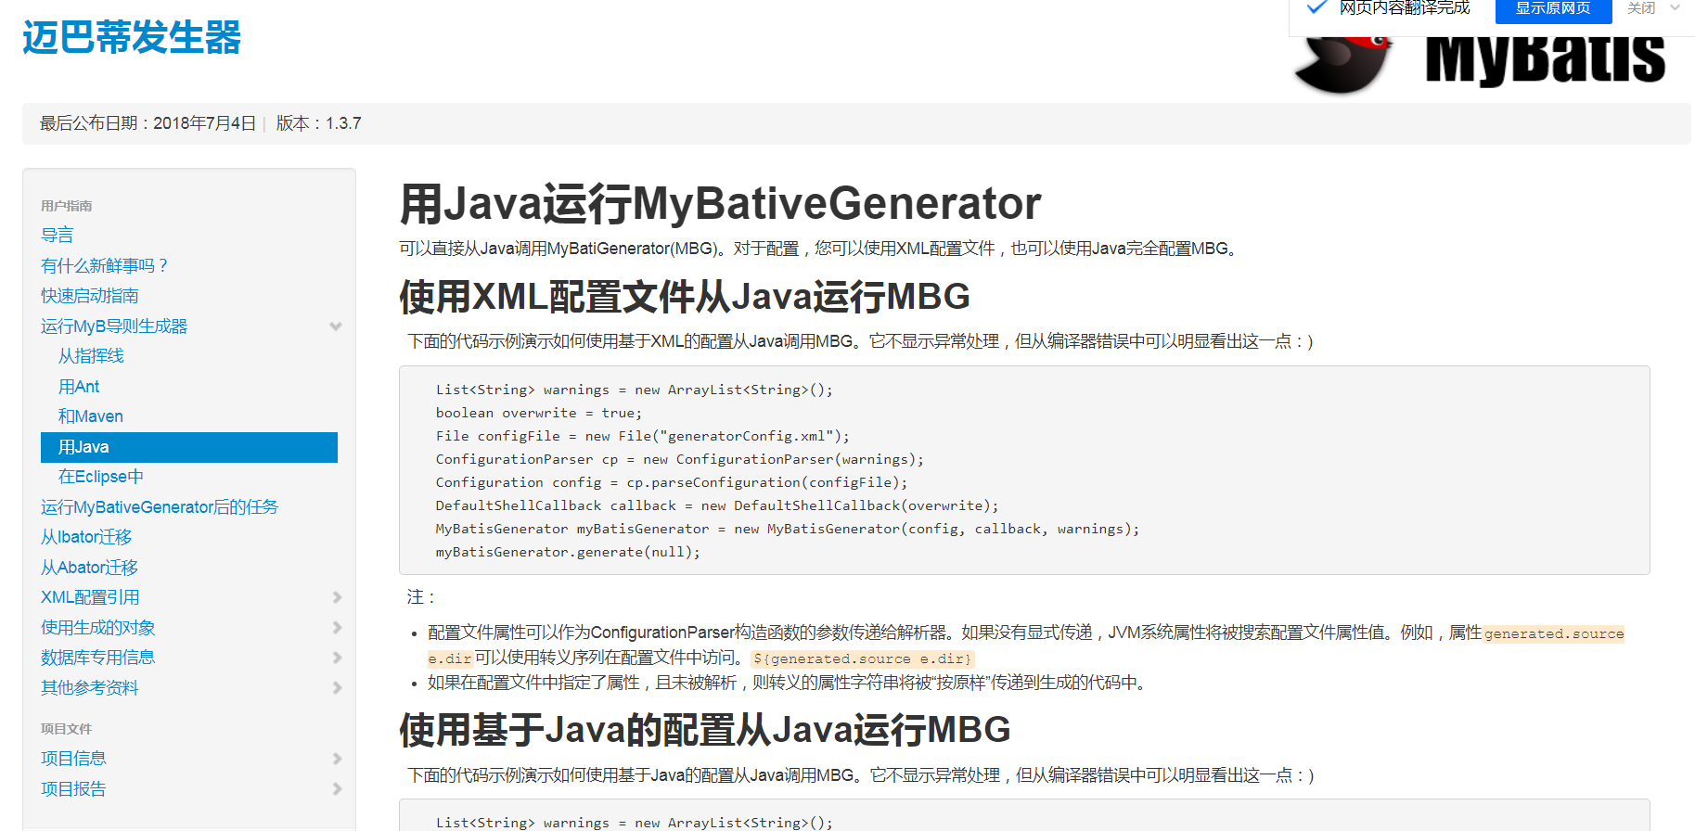Click the DefaultShellCallback callback code line
The width and height of the screenshot is (1695, 831).
pyautogui.click(x=717, y=505)
